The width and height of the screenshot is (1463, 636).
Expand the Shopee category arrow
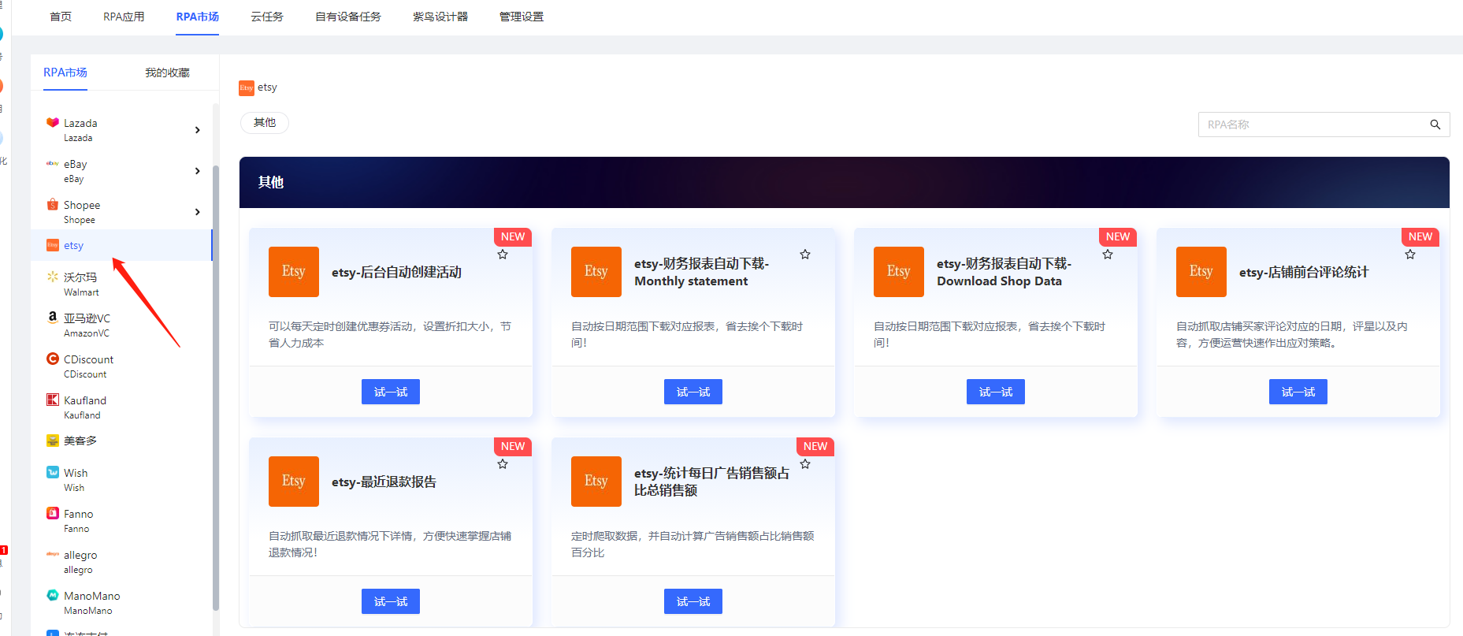(197, 212)
